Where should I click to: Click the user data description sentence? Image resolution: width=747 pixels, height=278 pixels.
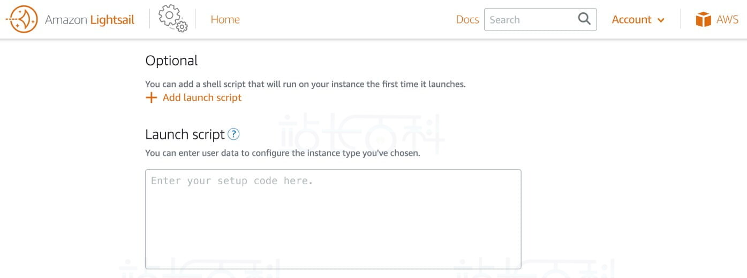(x=282, y=153)
